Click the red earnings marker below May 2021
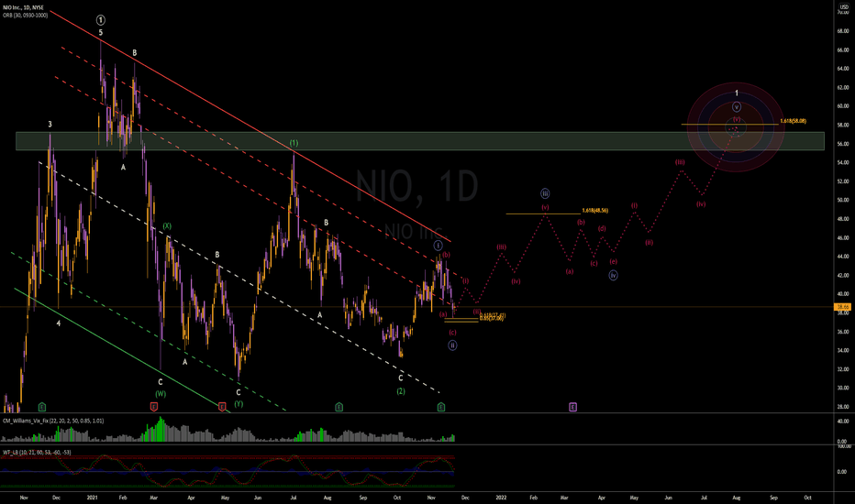 click(222, 407)
